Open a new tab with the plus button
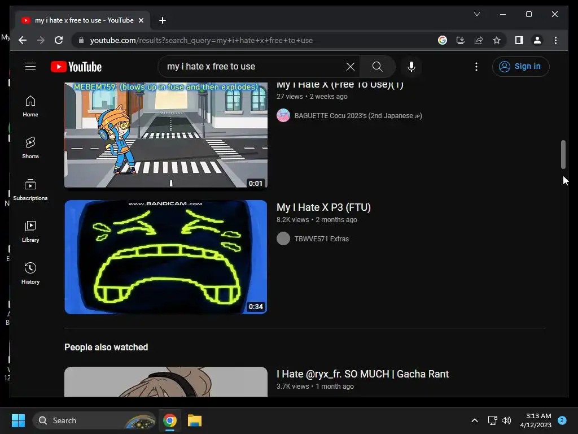Image resolution: width=578 pixels, height=434 pixels. [x=163, y=20]
